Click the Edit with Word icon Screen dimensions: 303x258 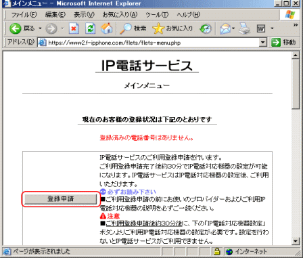(x=261, y=28)
